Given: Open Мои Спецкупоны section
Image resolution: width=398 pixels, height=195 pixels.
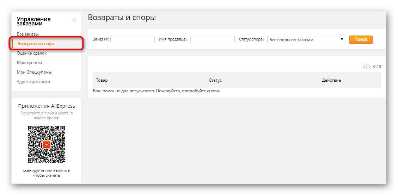Looking at the screenshot, I should pyautogui.click(x=34, y=72).
